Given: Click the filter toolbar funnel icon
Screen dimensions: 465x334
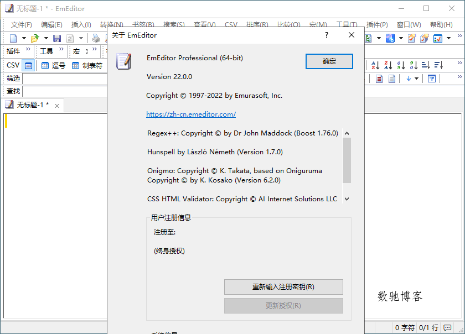Looking at the screenshot, I should coord(432,79).
